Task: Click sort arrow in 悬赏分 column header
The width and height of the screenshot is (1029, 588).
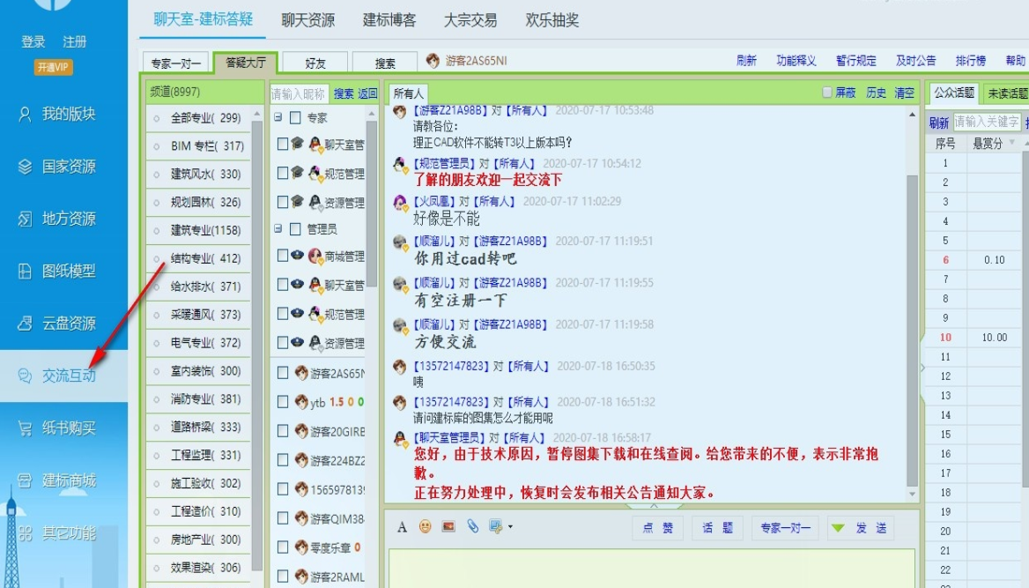Action: [1012, 143]
